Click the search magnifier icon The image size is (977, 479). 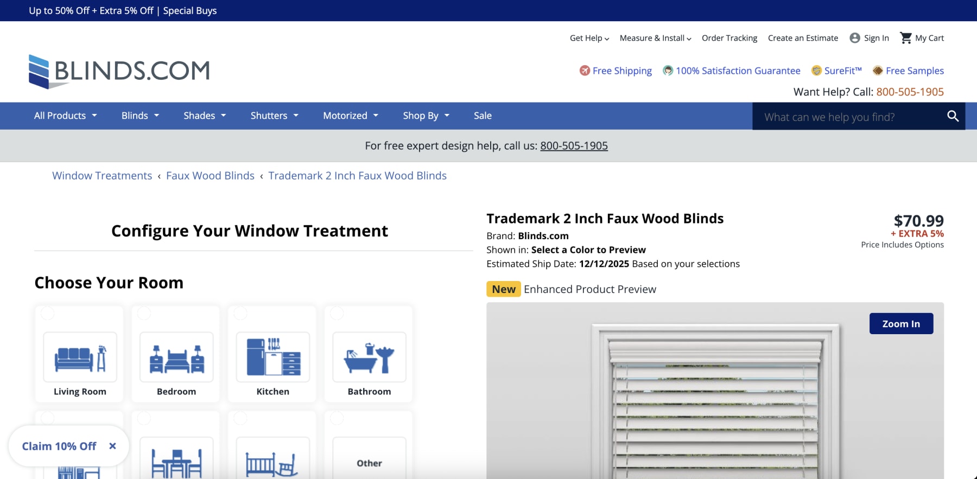tap(953, 116)
